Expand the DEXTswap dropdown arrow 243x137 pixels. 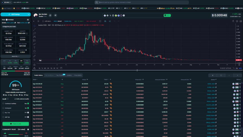[x=29, y=14]
